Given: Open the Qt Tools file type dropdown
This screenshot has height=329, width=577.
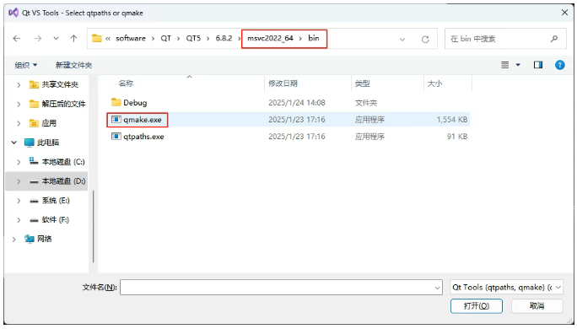Looking at the screenshot, I should click(x=507, y=287).
